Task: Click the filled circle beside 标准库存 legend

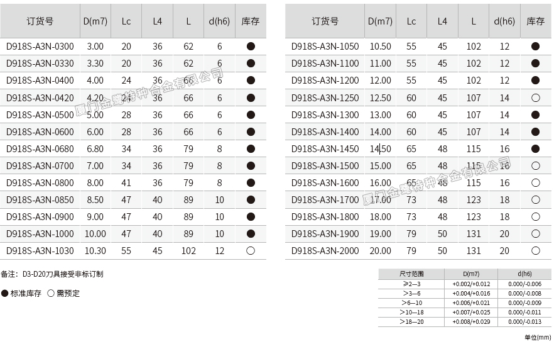Action: click(x=5, y=294)
